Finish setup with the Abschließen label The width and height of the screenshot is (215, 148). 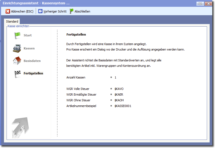[x=82, y=11]
